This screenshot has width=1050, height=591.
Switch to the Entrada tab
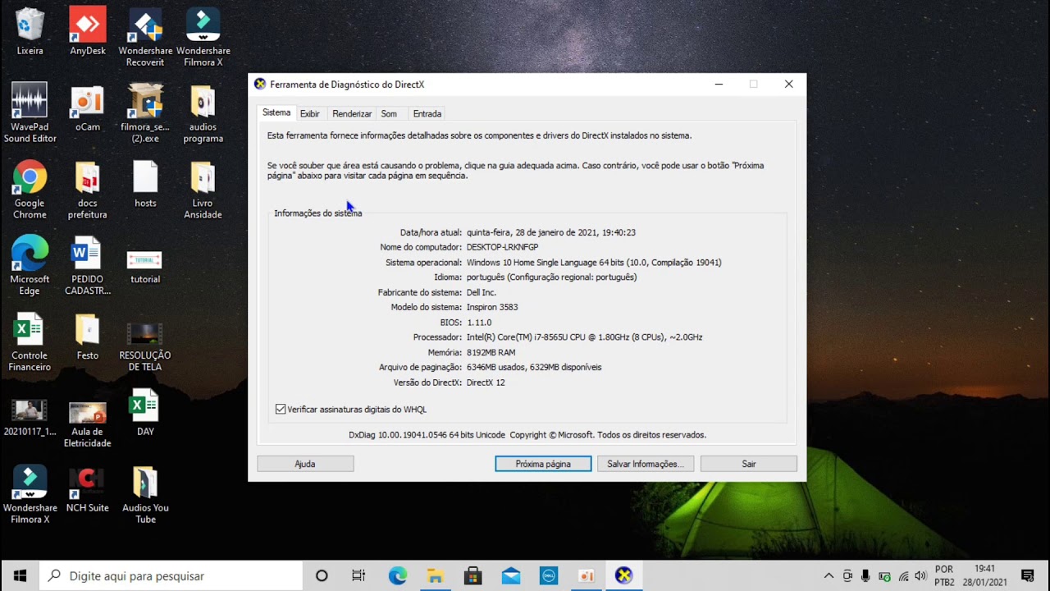click(x=427, y=113)
